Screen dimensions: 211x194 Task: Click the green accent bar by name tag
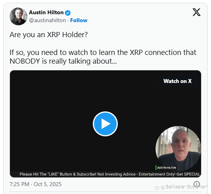[156, 168]
